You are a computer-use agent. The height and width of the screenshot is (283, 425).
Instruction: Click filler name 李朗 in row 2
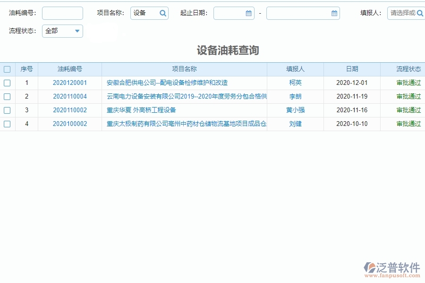point(295,96)
